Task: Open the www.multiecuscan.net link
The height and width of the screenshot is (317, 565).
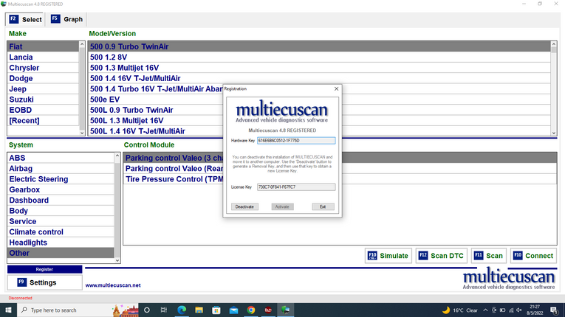Action: point(113,285)
